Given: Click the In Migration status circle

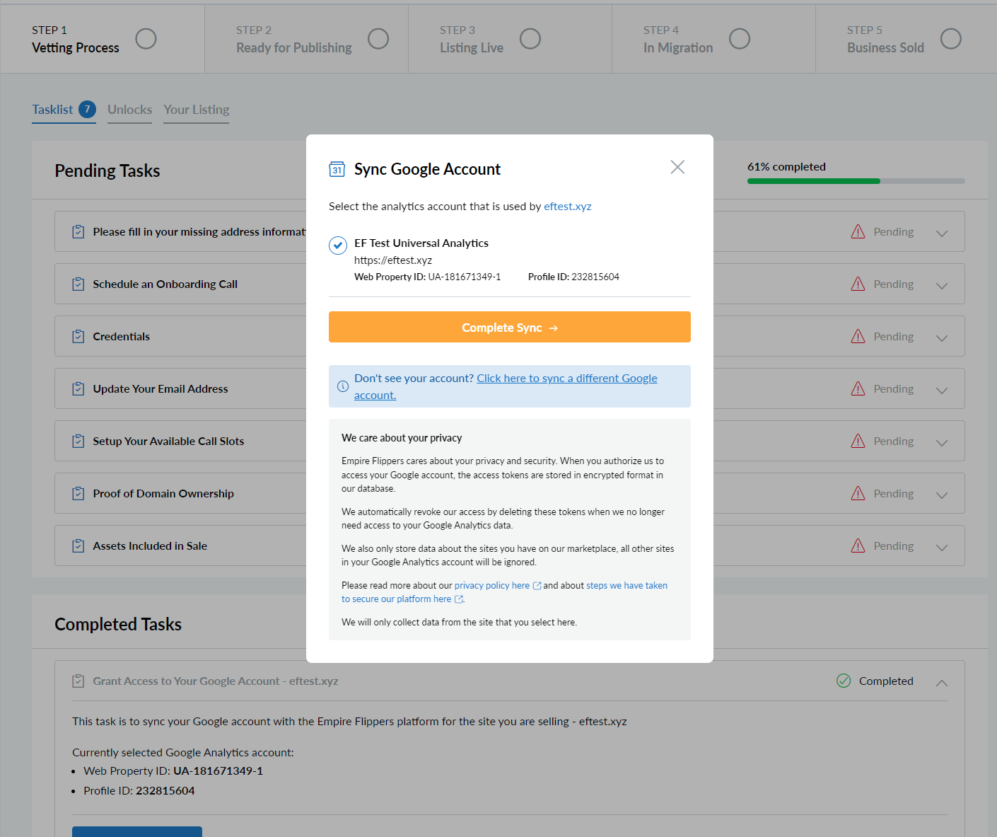Looking at the screenshot, I should click(739, 39).
